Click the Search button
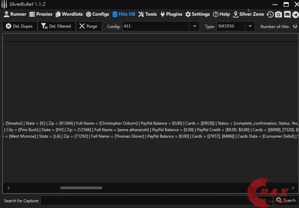The height and width of the screenshot is (208, 299). pyautogui.click(x=286, y=200)
